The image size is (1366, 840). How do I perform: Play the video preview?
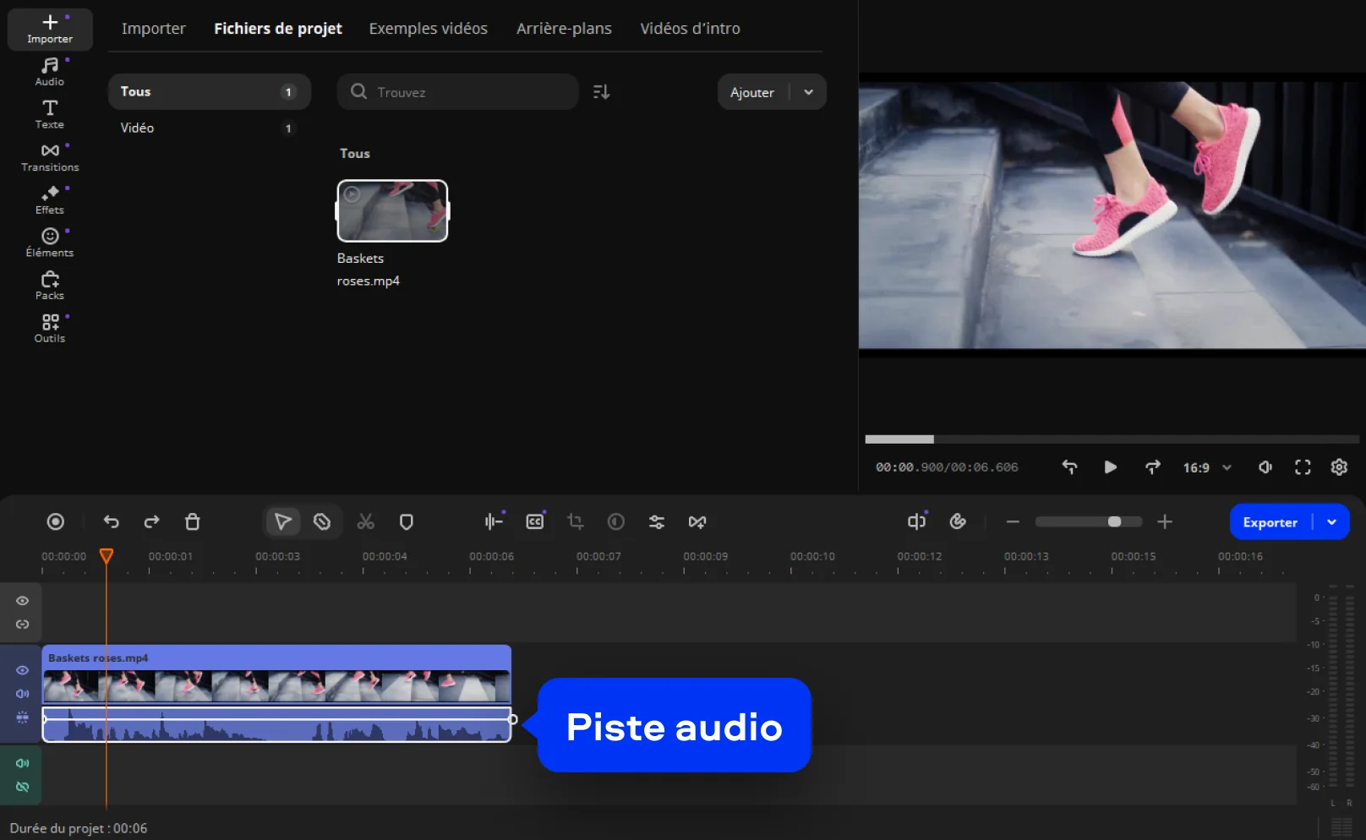pos(1110,467)
